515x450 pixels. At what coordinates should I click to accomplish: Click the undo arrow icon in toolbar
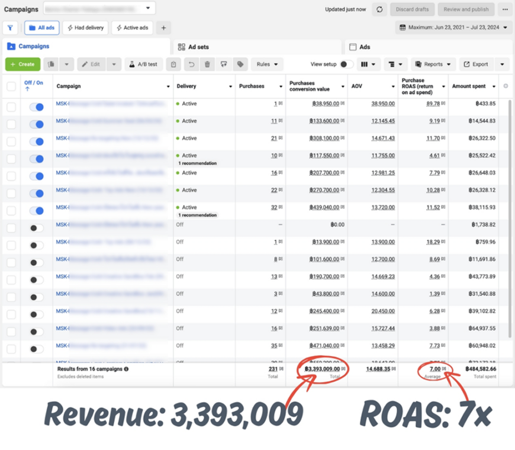point(191,65)
